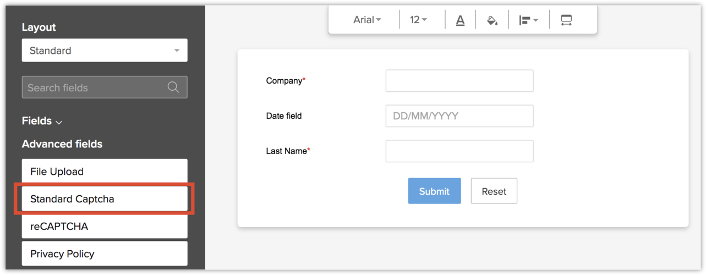Open the Standard layout dropdown

105,51
